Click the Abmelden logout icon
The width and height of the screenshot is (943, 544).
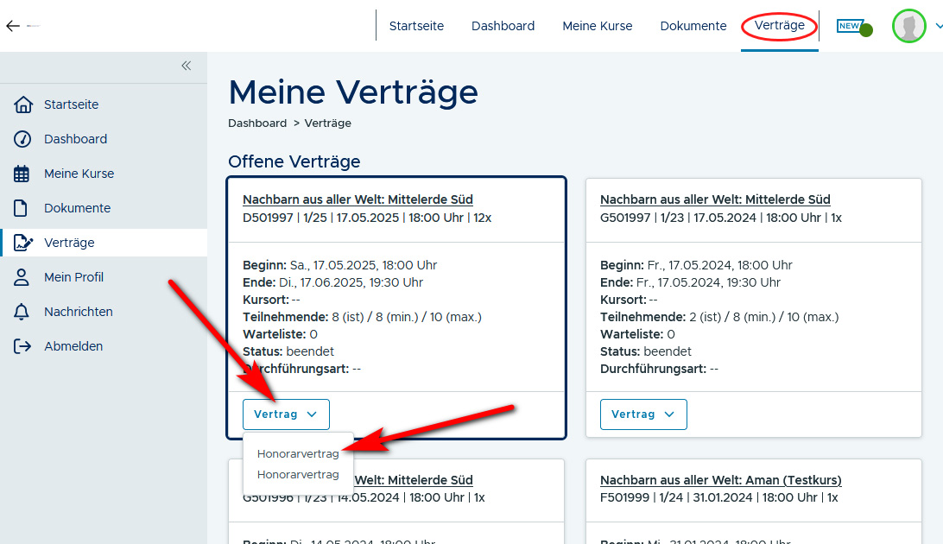coord(22,346)
